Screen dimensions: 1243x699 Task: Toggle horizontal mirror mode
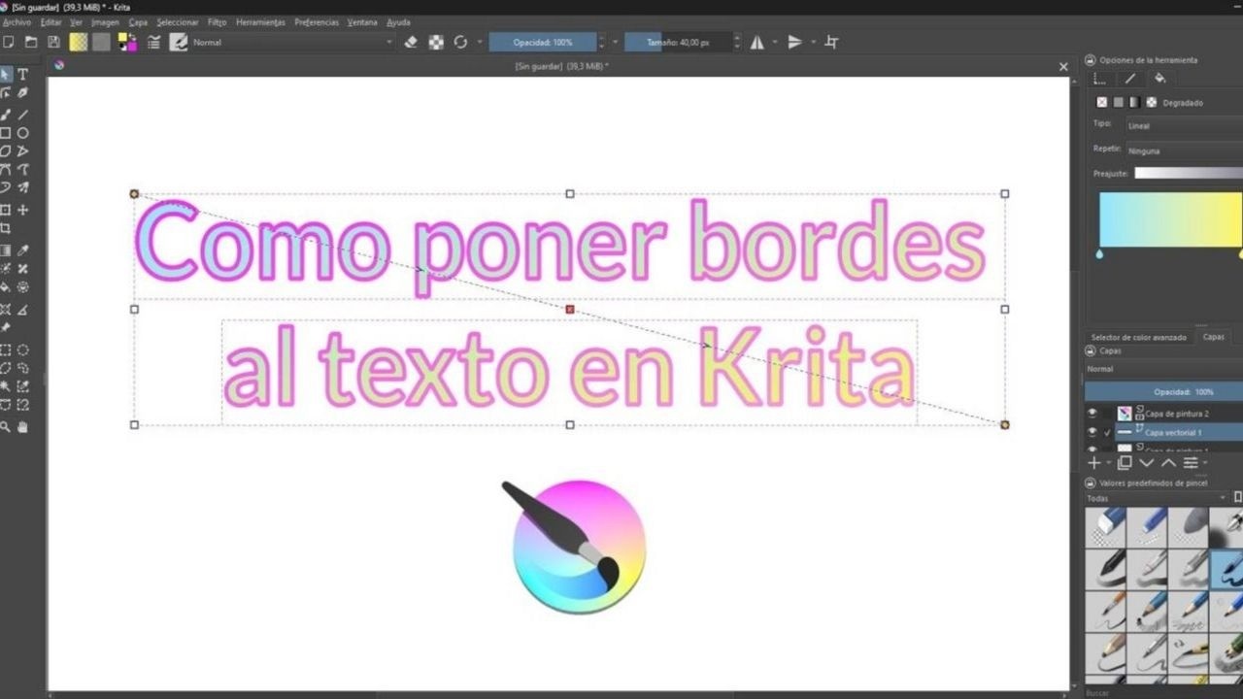(756, 42)
